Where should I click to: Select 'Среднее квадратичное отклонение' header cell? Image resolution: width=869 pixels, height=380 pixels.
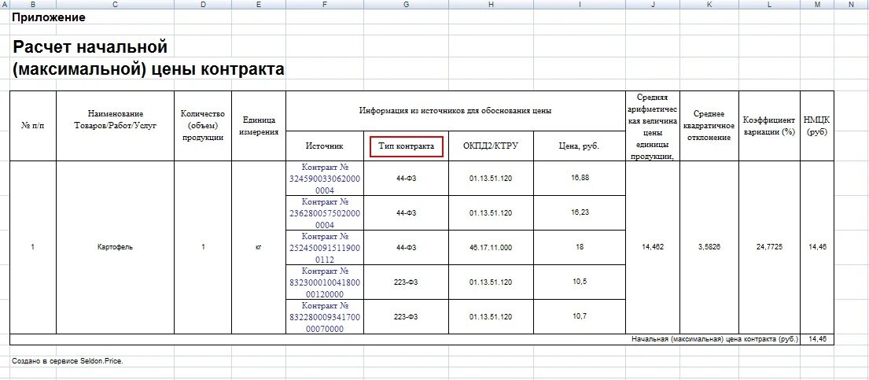coord(709,126)
